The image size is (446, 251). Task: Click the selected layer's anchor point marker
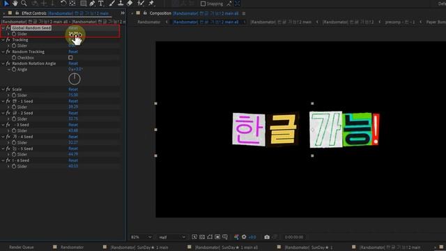pyautogui.click(x=313, y=130)
